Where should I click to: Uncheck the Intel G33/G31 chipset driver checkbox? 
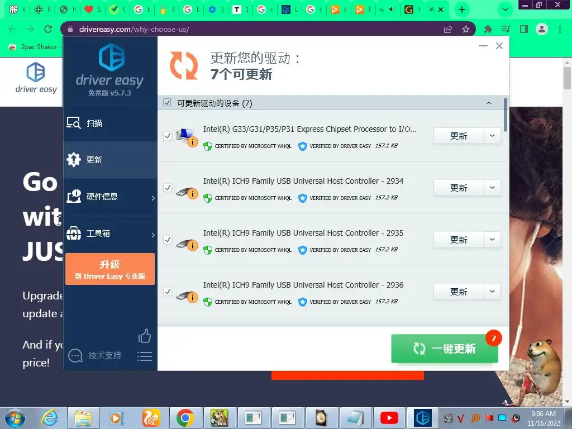point(168,136)
